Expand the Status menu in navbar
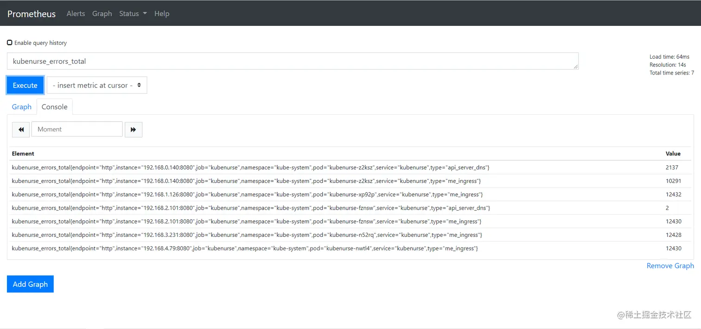The image size is (701, 329). tap(133, 14)
